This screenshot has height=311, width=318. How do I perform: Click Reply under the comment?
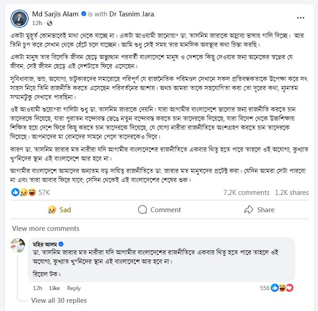point(74,288)
